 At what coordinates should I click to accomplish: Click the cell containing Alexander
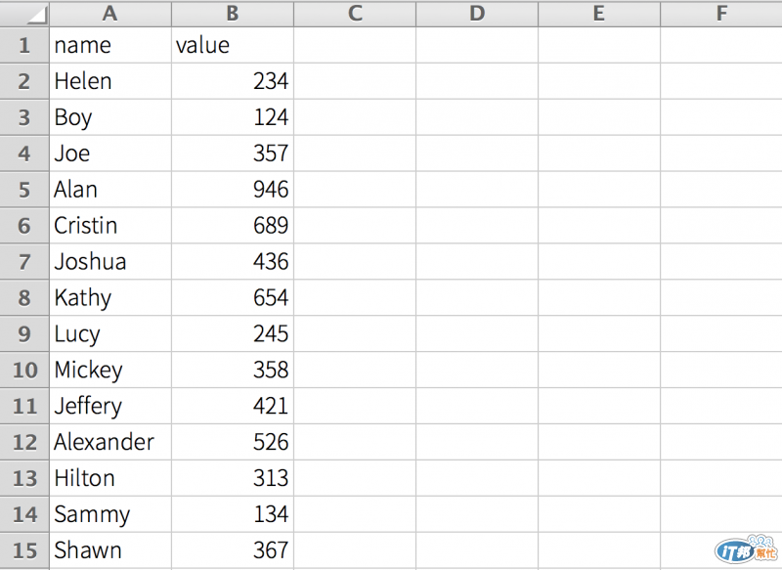pyautogui.click(x=110, y=442)
